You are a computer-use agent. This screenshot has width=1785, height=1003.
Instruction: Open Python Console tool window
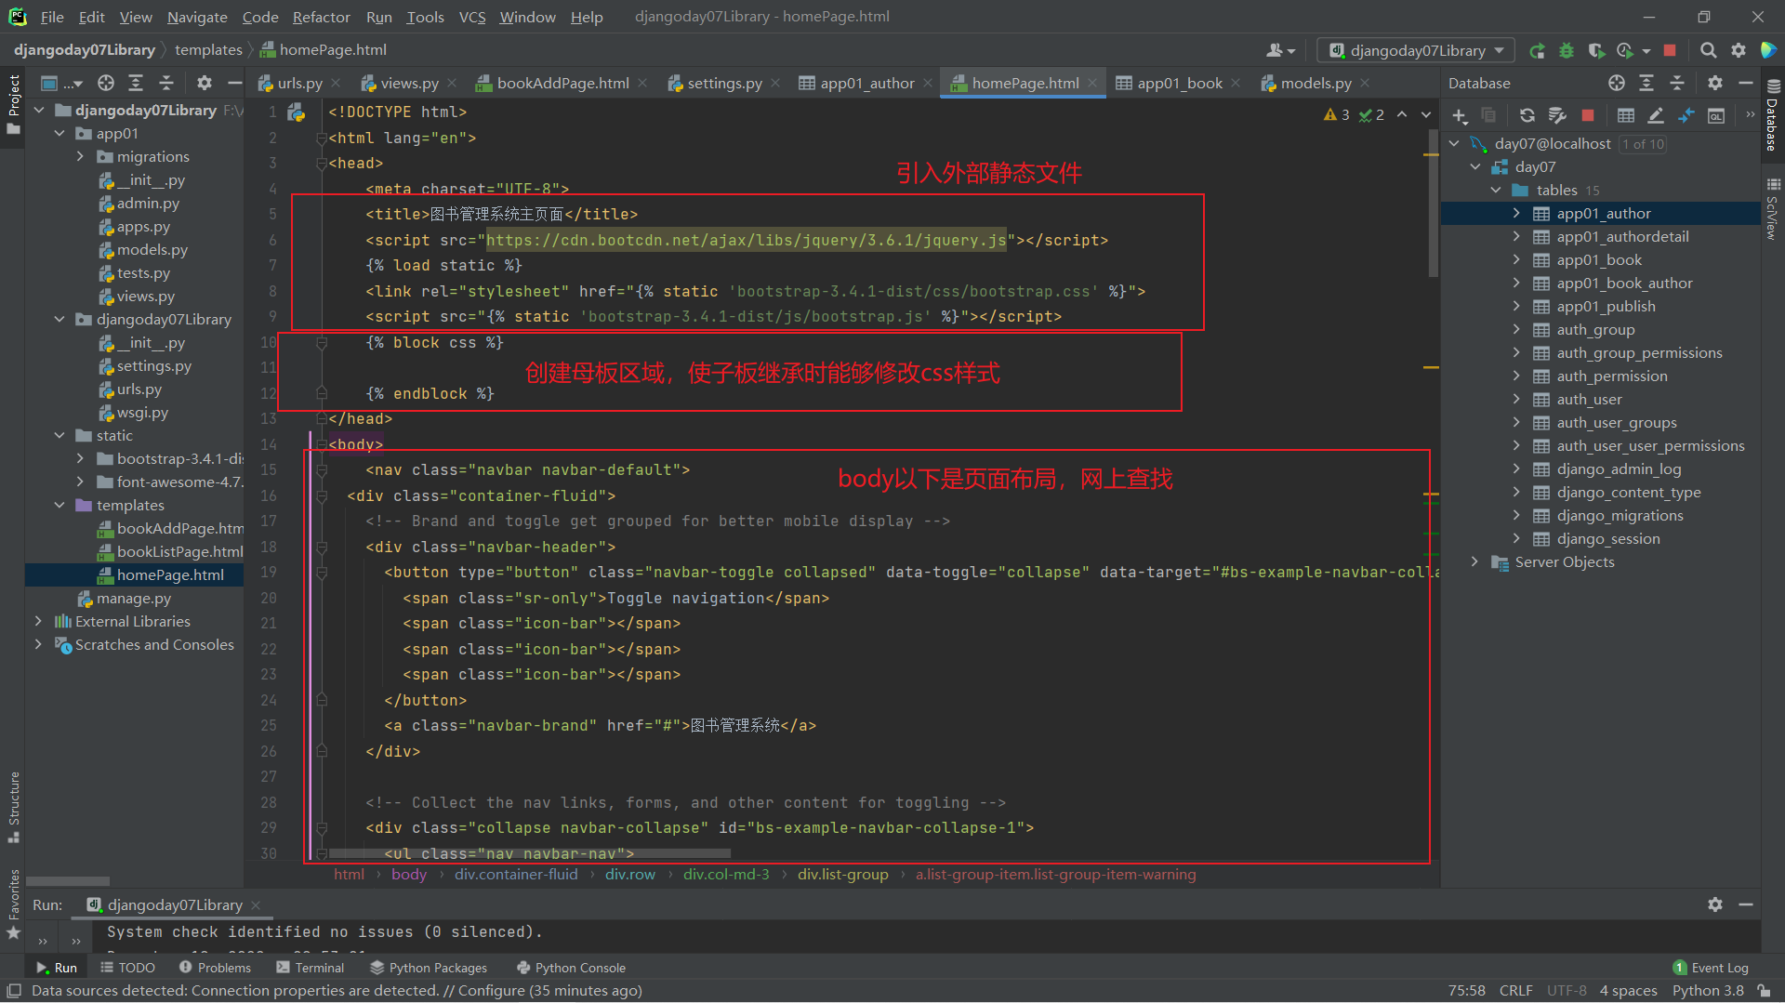click(x=571, y=968)
